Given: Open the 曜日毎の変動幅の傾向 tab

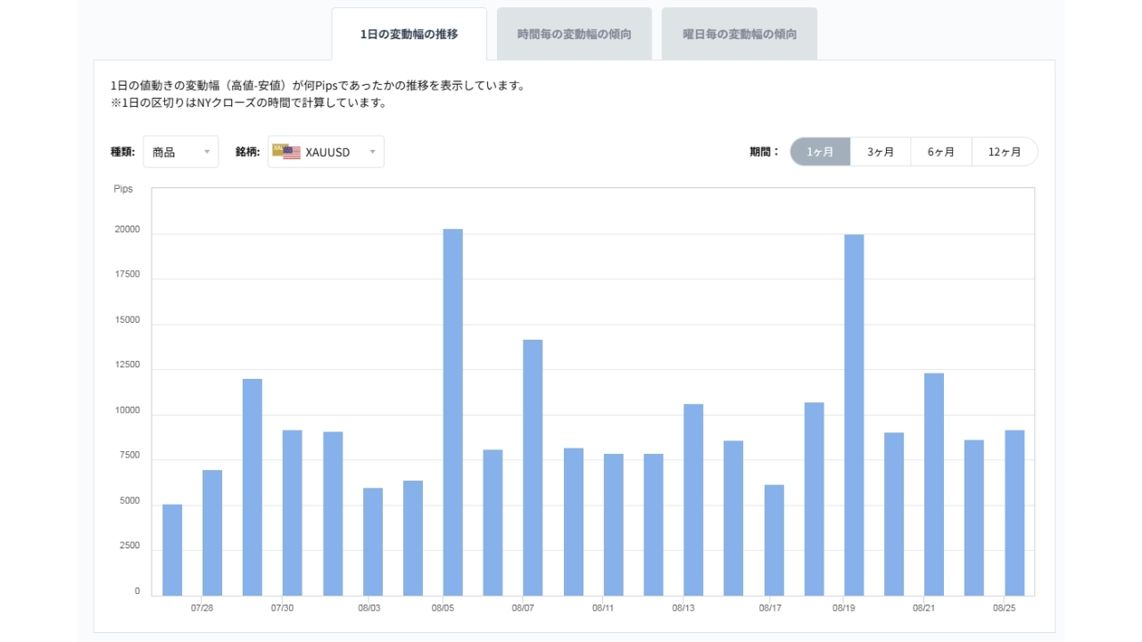Looking at the screenshot, I should [x=739, y=34].
